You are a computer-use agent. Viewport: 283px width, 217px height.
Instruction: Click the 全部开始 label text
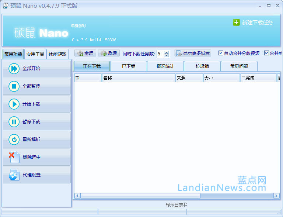[31, 69]
